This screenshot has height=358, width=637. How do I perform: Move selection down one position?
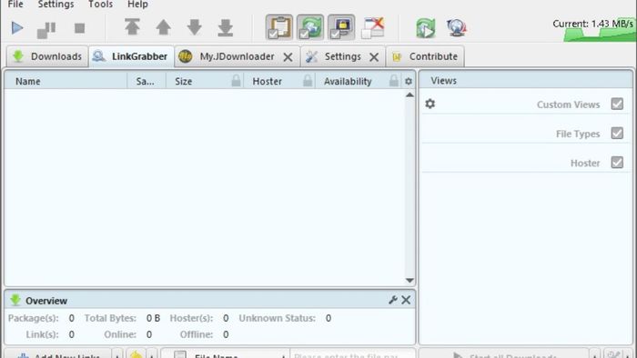[194, 27]
